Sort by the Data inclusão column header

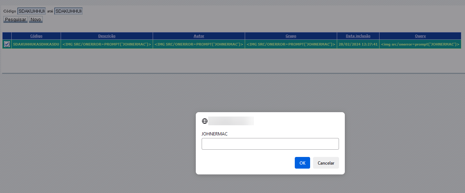358,36
